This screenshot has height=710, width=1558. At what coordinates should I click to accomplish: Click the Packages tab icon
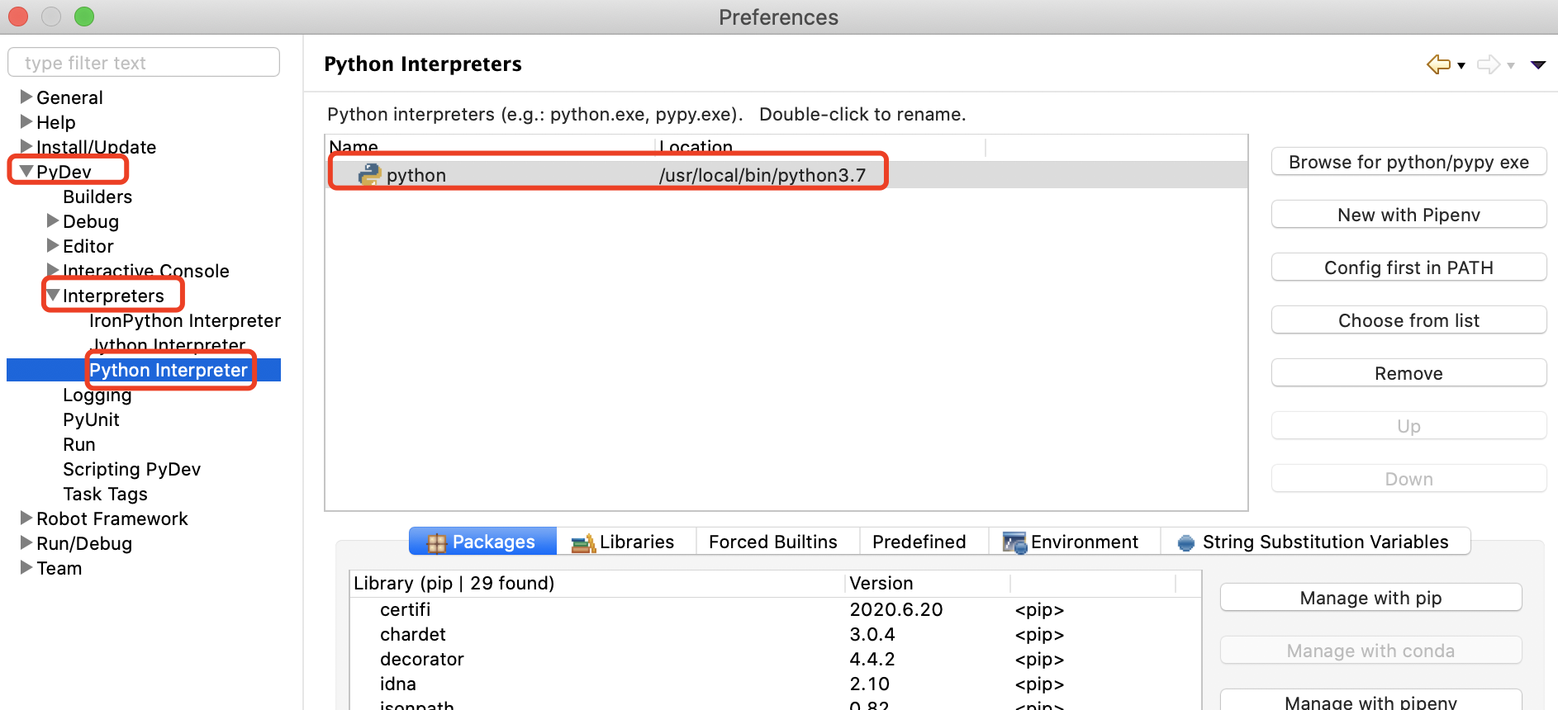pos(436,542)
